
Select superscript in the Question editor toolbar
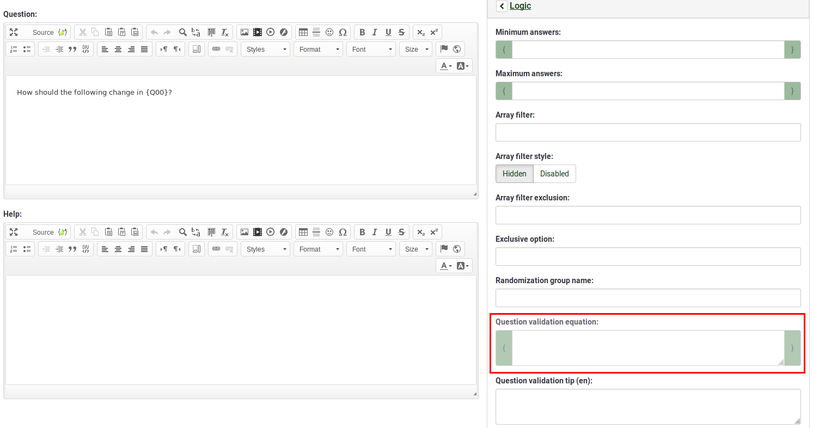[434, 32]
